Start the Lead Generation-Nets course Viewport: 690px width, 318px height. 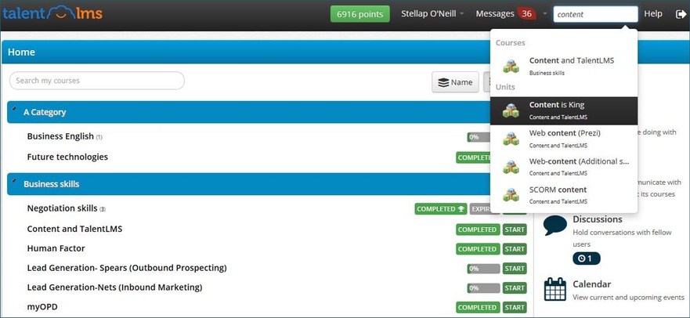[515, 288]
